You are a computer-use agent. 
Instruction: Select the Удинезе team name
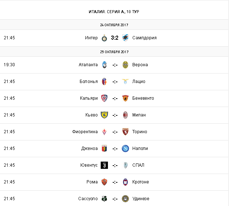141,199
